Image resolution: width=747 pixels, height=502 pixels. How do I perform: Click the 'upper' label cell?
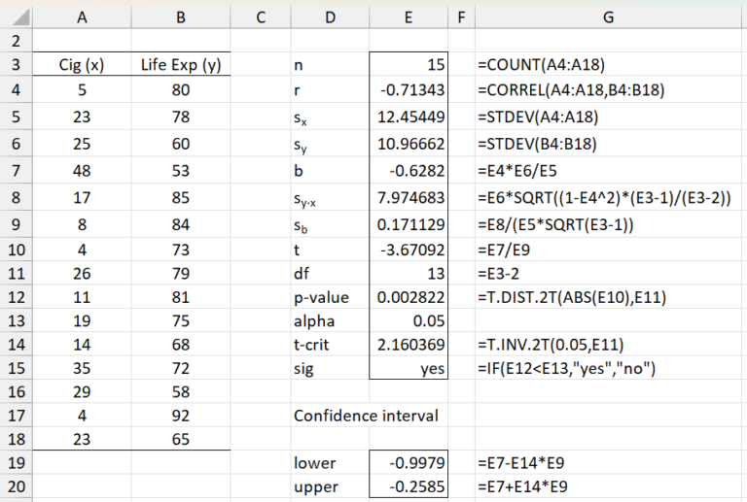(x=330, y=486)
